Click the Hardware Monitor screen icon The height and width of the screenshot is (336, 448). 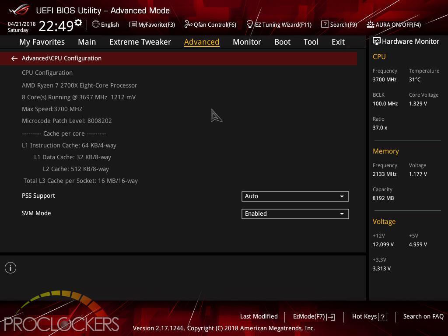tap(377, 41)
